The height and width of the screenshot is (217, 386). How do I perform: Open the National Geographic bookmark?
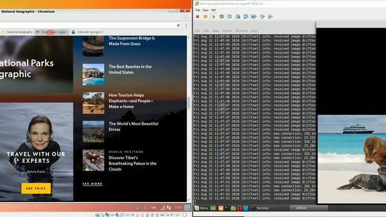17,32
